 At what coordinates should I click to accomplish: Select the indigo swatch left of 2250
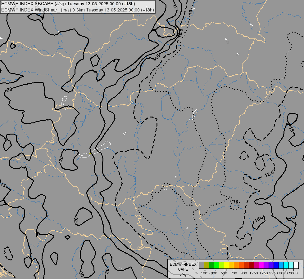click(271, 265)
